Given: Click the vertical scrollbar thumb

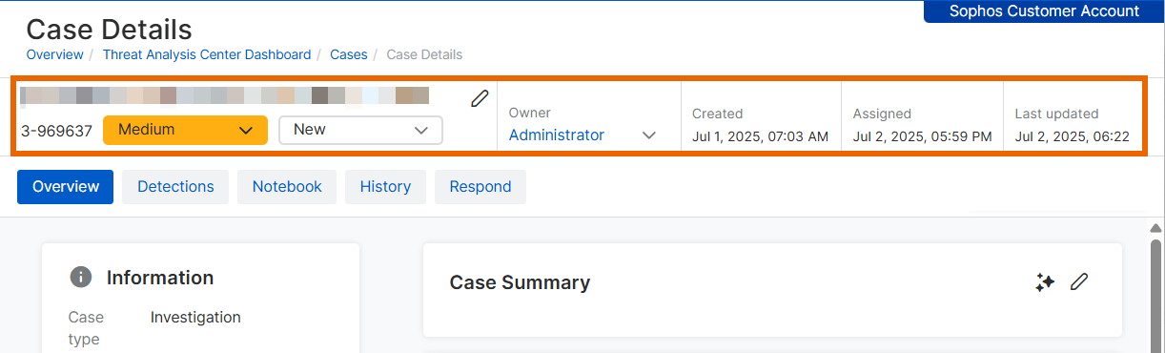Looking at the screenshot, I should coord(1156,296).
